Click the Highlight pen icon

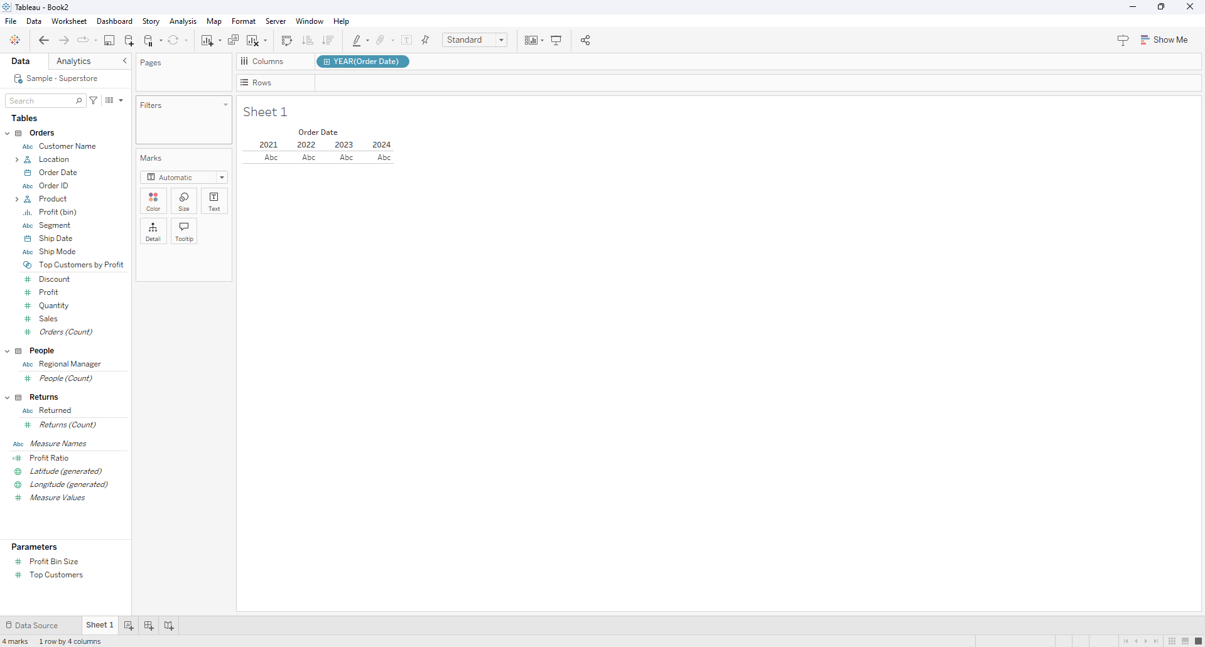click(357, 40)
